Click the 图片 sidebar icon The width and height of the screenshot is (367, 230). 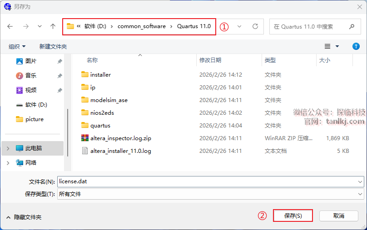pyautogui.click(x=20, y=61)
